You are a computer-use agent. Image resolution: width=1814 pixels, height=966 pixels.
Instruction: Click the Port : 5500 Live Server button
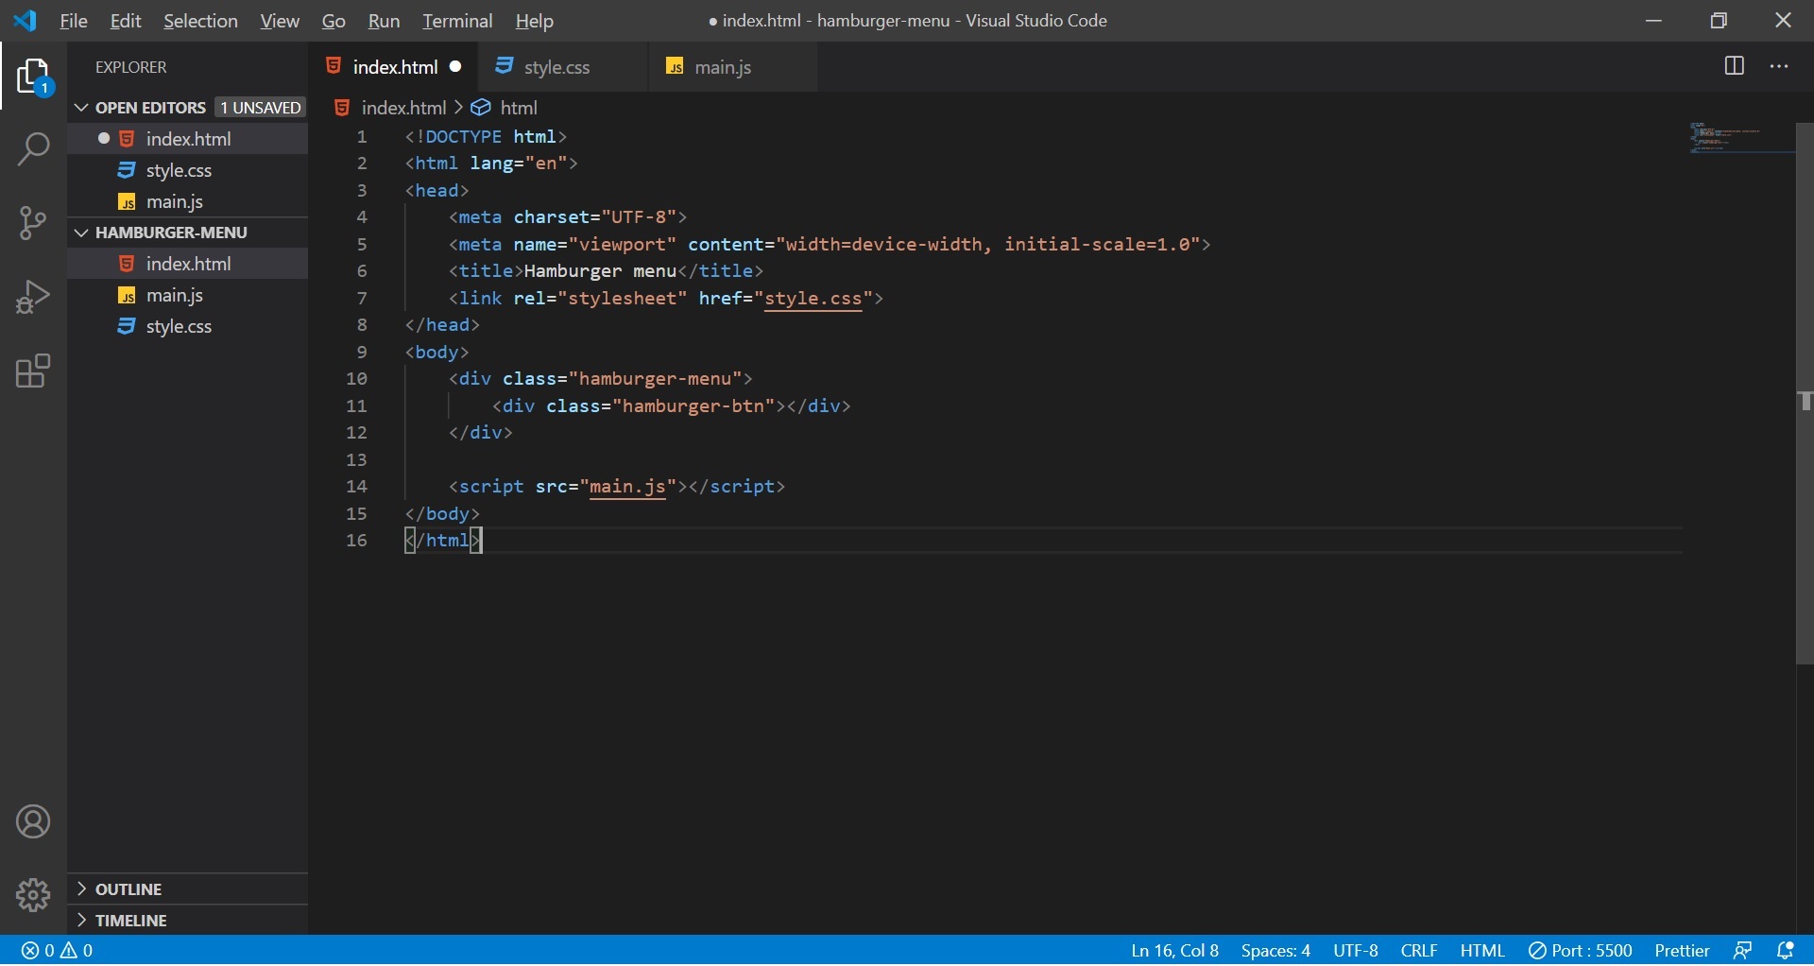tap(1581, 951)
